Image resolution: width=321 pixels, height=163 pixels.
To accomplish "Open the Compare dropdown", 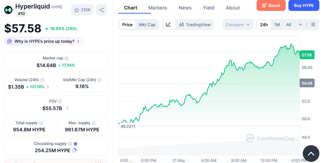I will [x=238, y=25].
